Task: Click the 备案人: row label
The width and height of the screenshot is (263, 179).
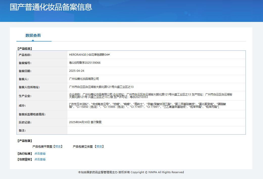Action: [24, 79]
